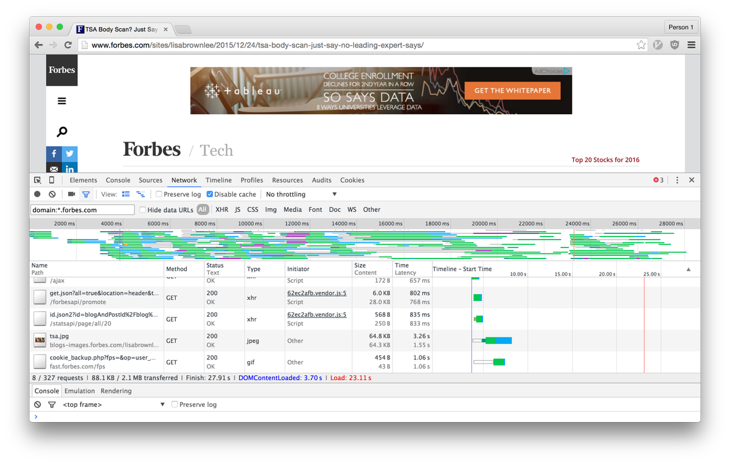Toggle timeline column sort arrow
730x464 pixels.
(x=689, y=269)
